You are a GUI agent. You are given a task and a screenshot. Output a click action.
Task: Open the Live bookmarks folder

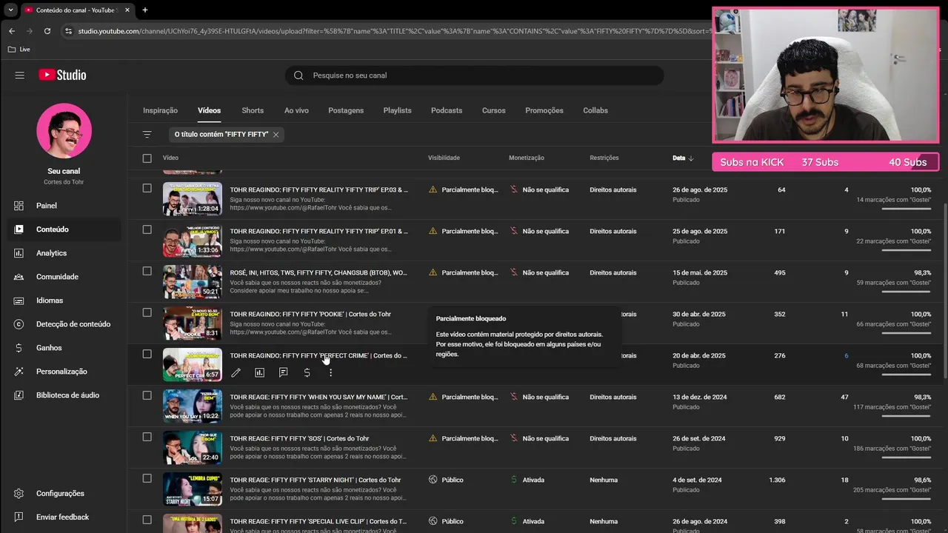(x=19, y=50)
